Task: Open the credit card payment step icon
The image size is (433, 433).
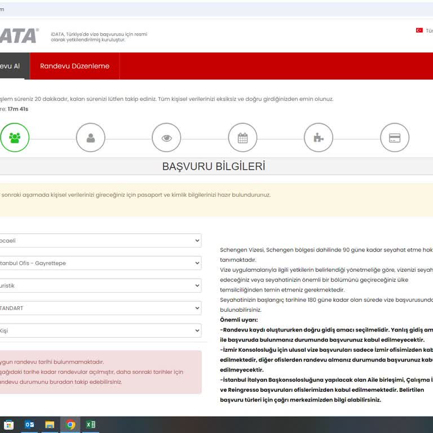Action: point(395,138)
